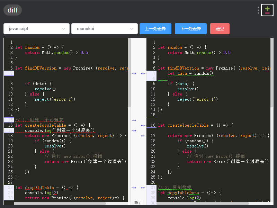Click left 'if (data) {' line 8
Screen dimensions: 277x208
[38, 83]
